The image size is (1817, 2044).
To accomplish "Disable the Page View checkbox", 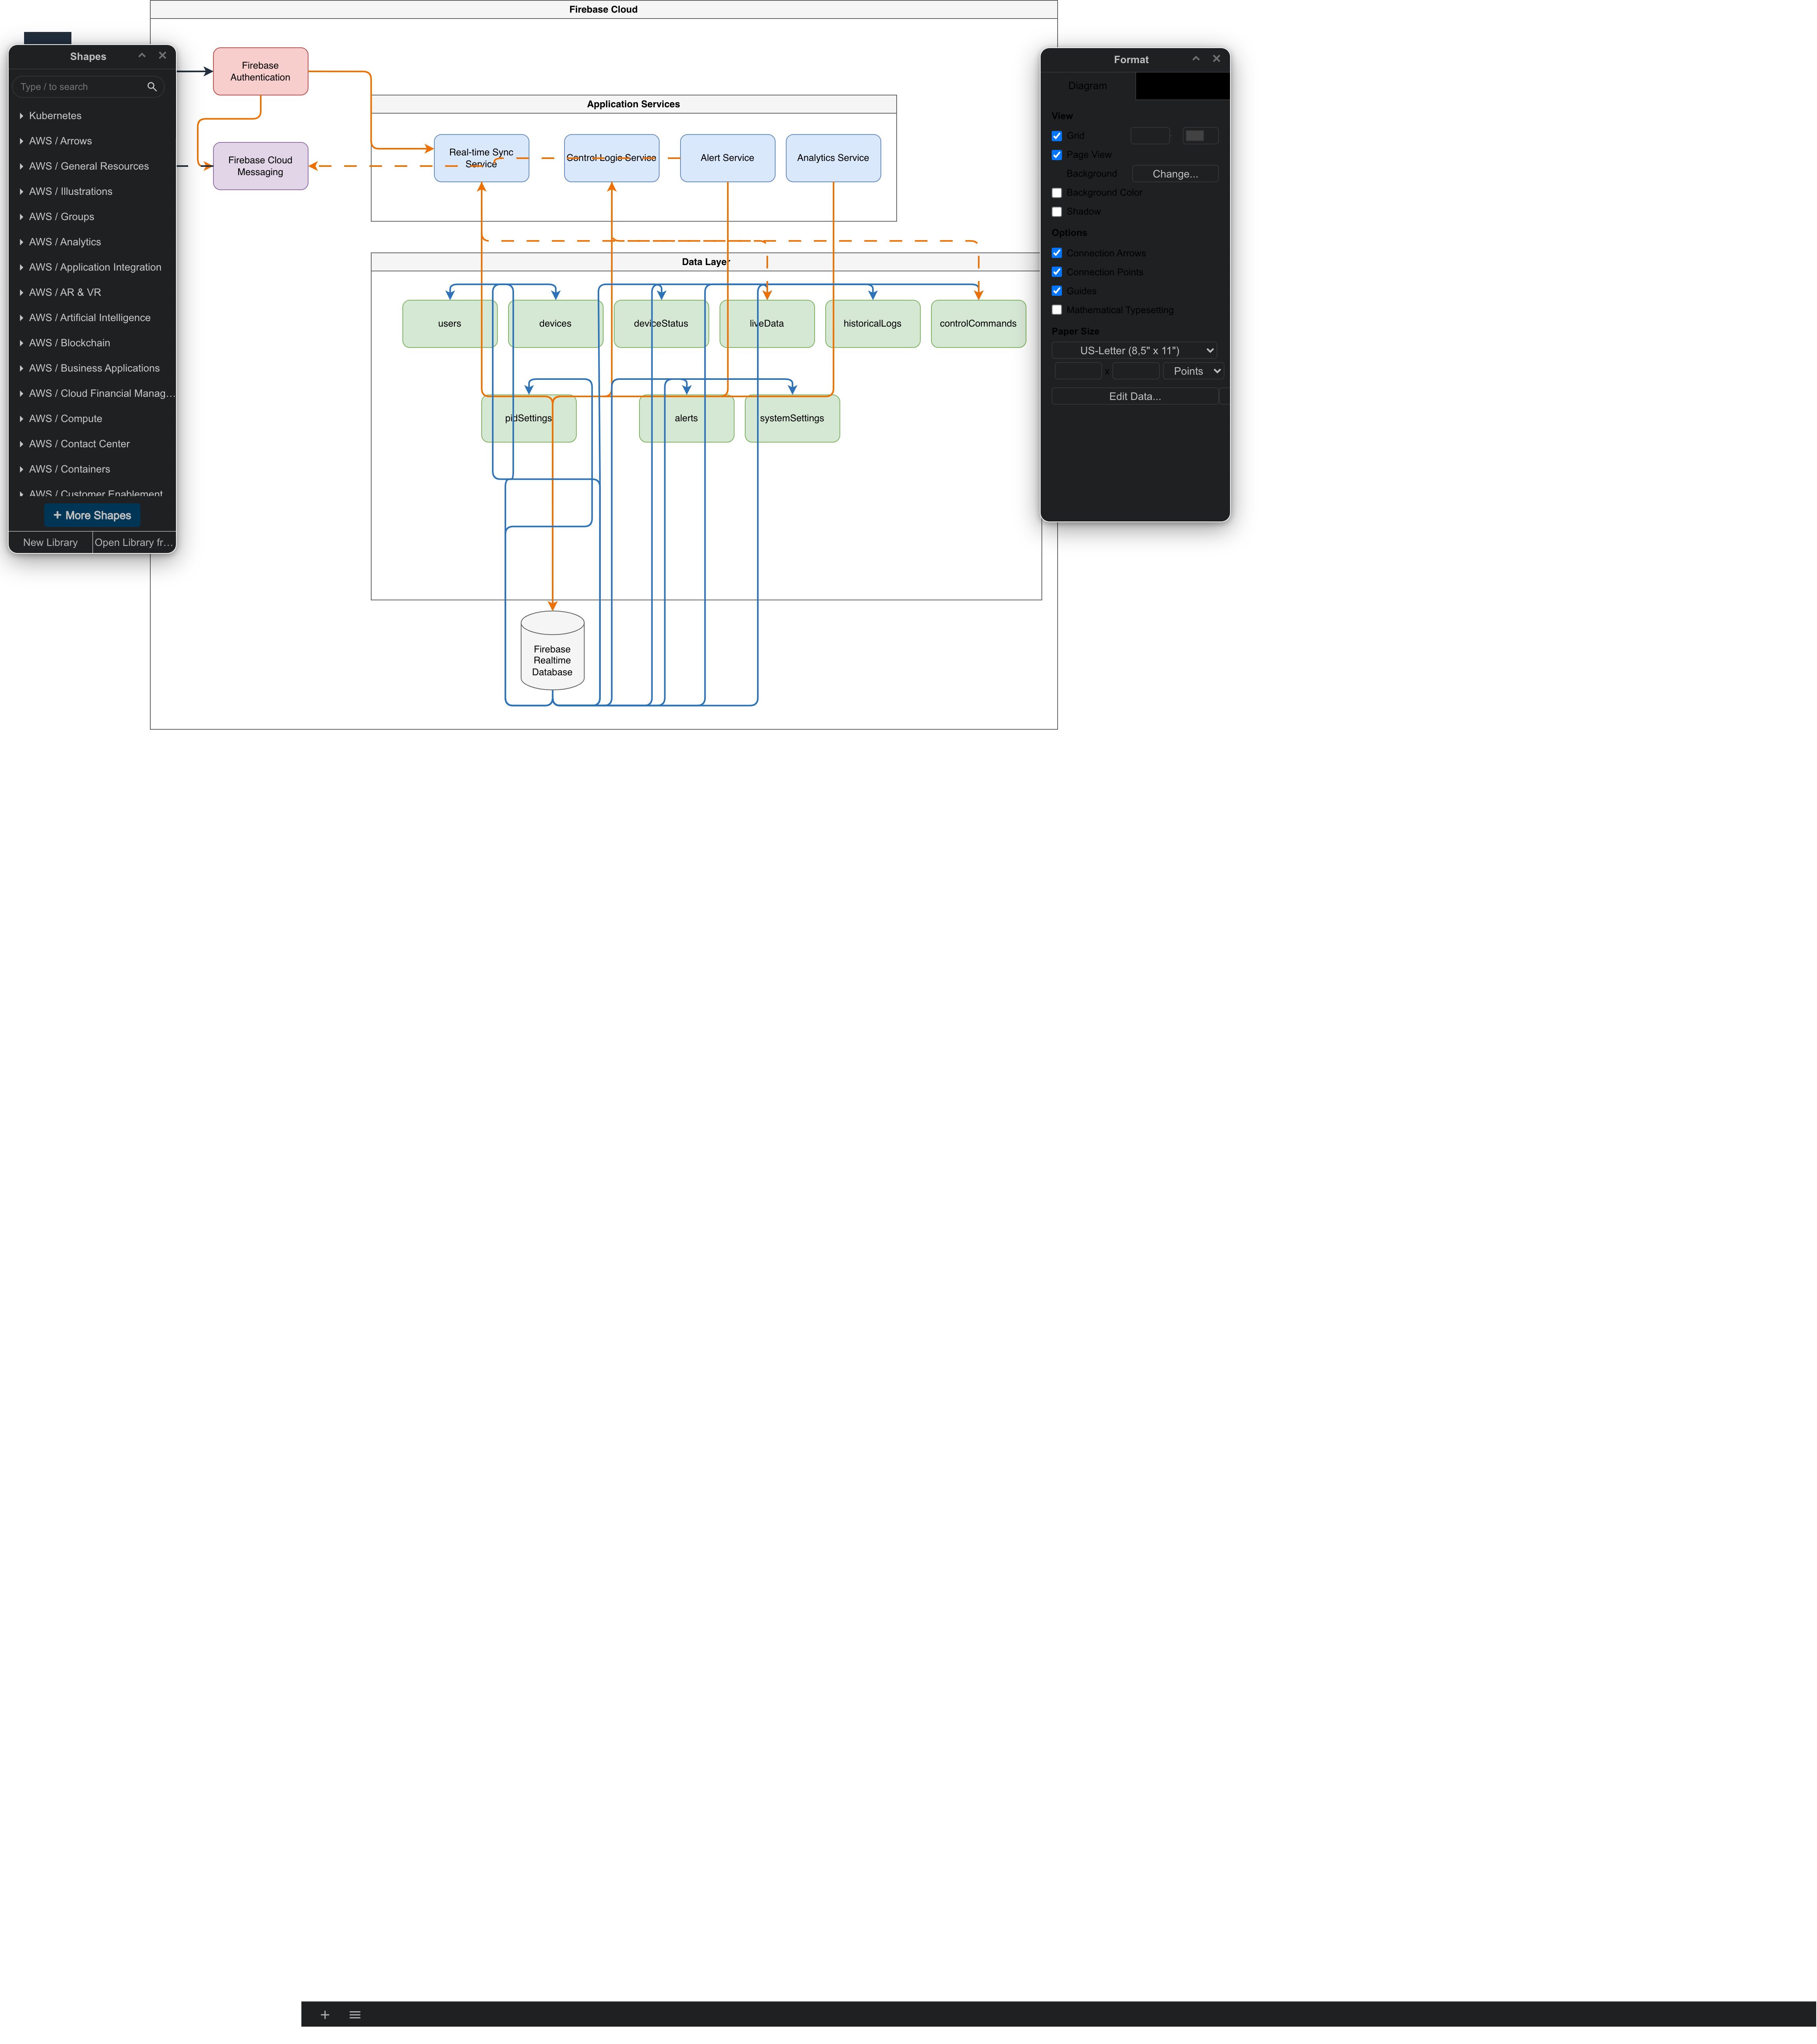I will pos(1057,155).
